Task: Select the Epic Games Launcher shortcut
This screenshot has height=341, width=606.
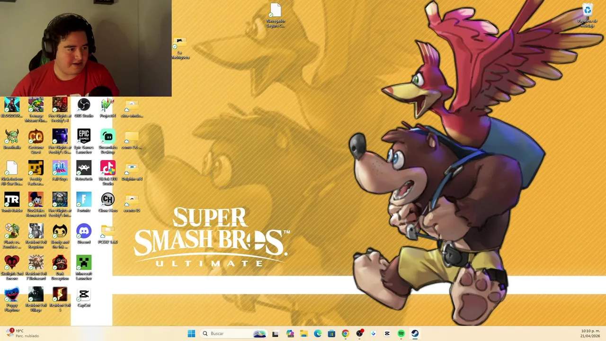Action: click(84, 142)
